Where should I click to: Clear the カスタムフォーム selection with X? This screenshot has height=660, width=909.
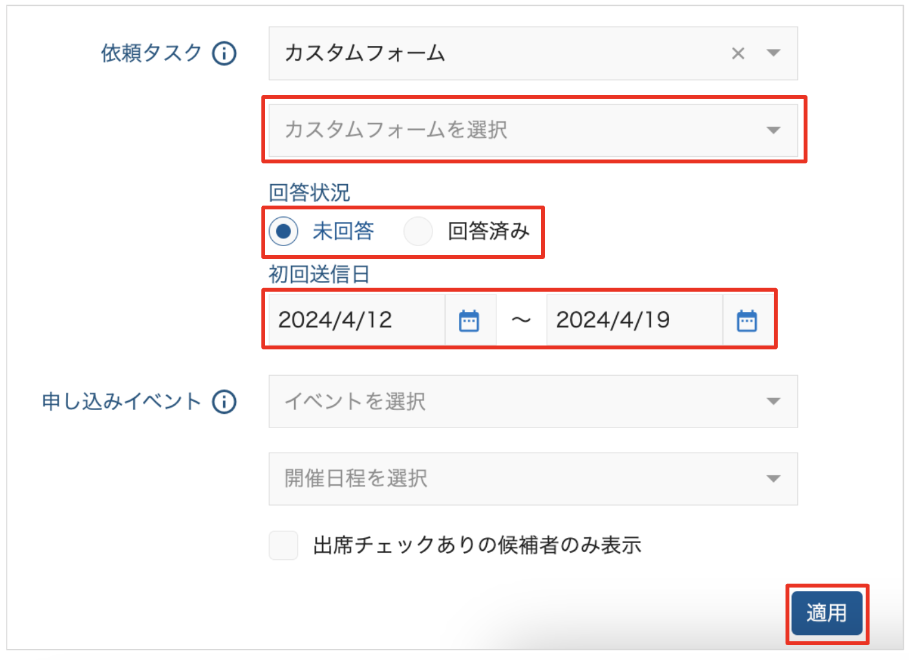[x=738, y=54]
